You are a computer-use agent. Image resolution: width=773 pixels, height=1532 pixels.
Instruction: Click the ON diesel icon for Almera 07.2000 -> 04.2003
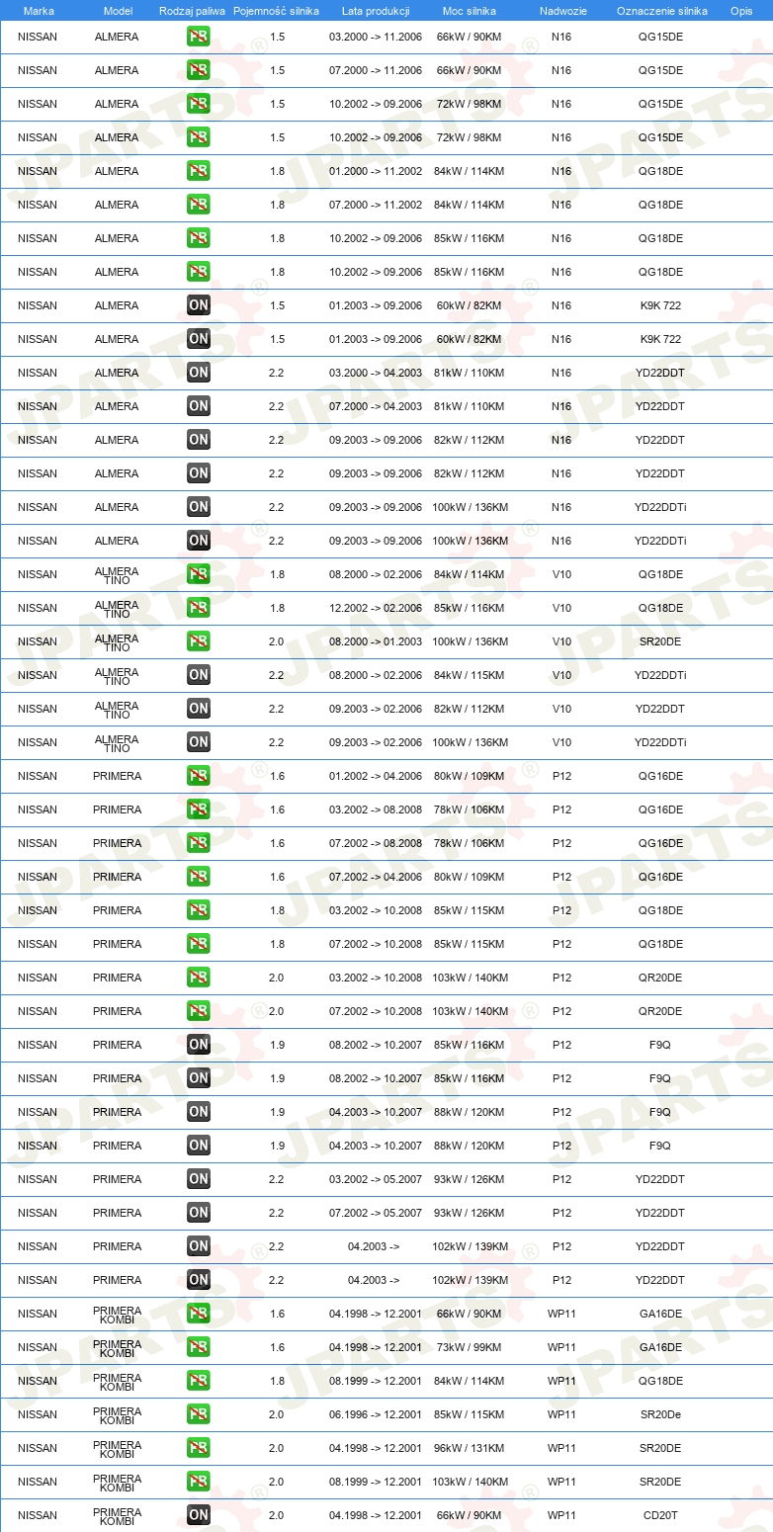[x=199, y=406]
